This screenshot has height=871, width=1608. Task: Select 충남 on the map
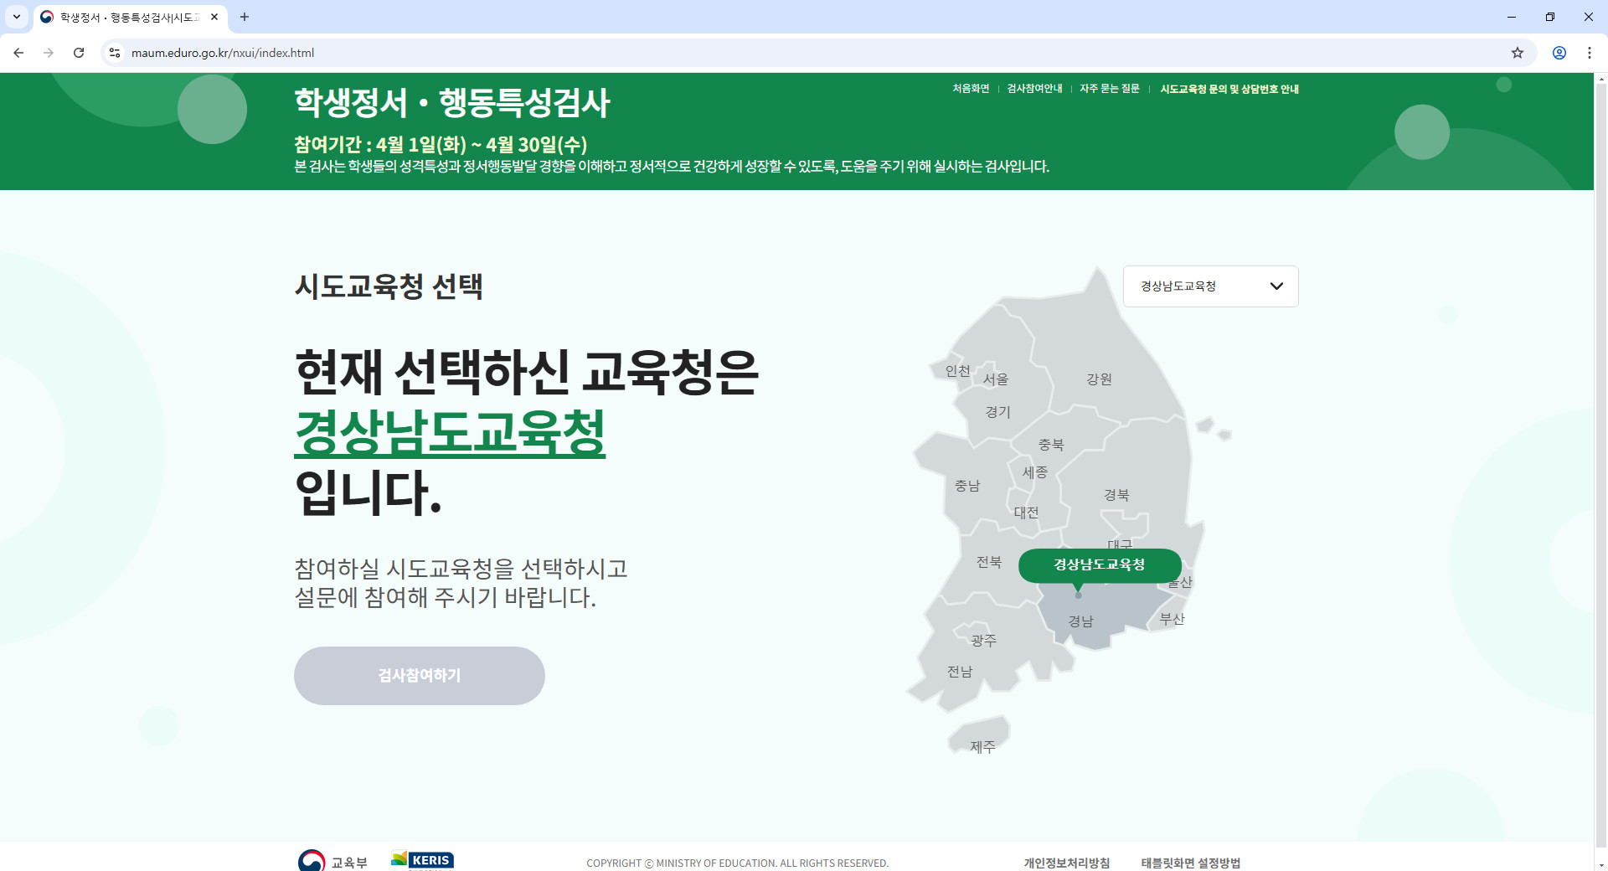tap(967, 486)
